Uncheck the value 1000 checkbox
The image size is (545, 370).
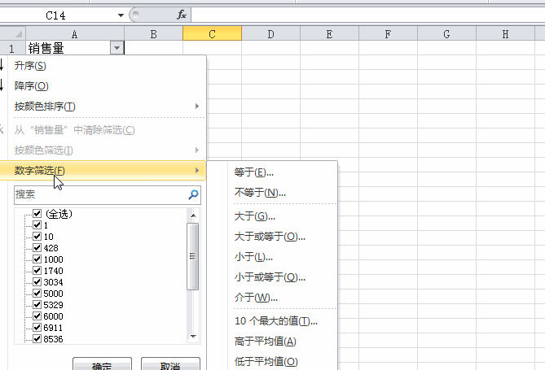coord(37,259)
